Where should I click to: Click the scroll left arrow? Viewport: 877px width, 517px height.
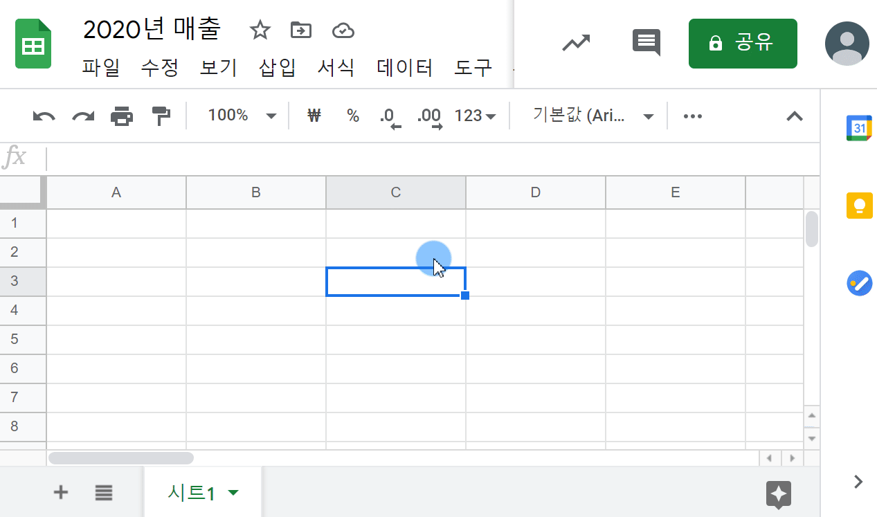point(770,458)
